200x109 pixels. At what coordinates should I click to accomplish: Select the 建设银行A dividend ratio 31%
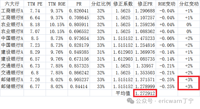[x=101, y=52]
